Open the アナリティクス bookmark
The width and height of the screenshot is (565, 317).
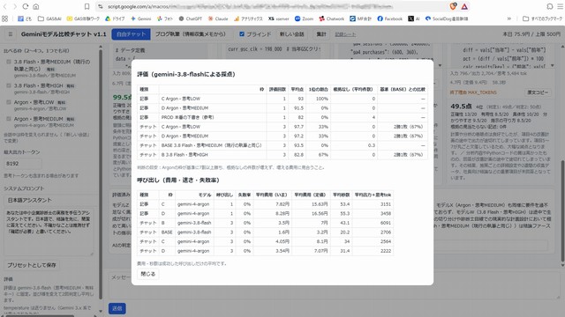248,18
